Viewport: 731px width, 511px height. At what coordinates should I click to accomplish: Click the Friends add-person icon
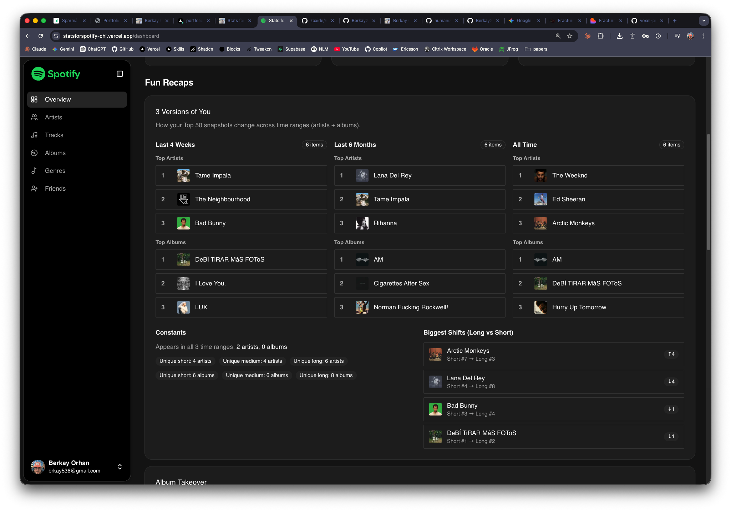[34, 189]
